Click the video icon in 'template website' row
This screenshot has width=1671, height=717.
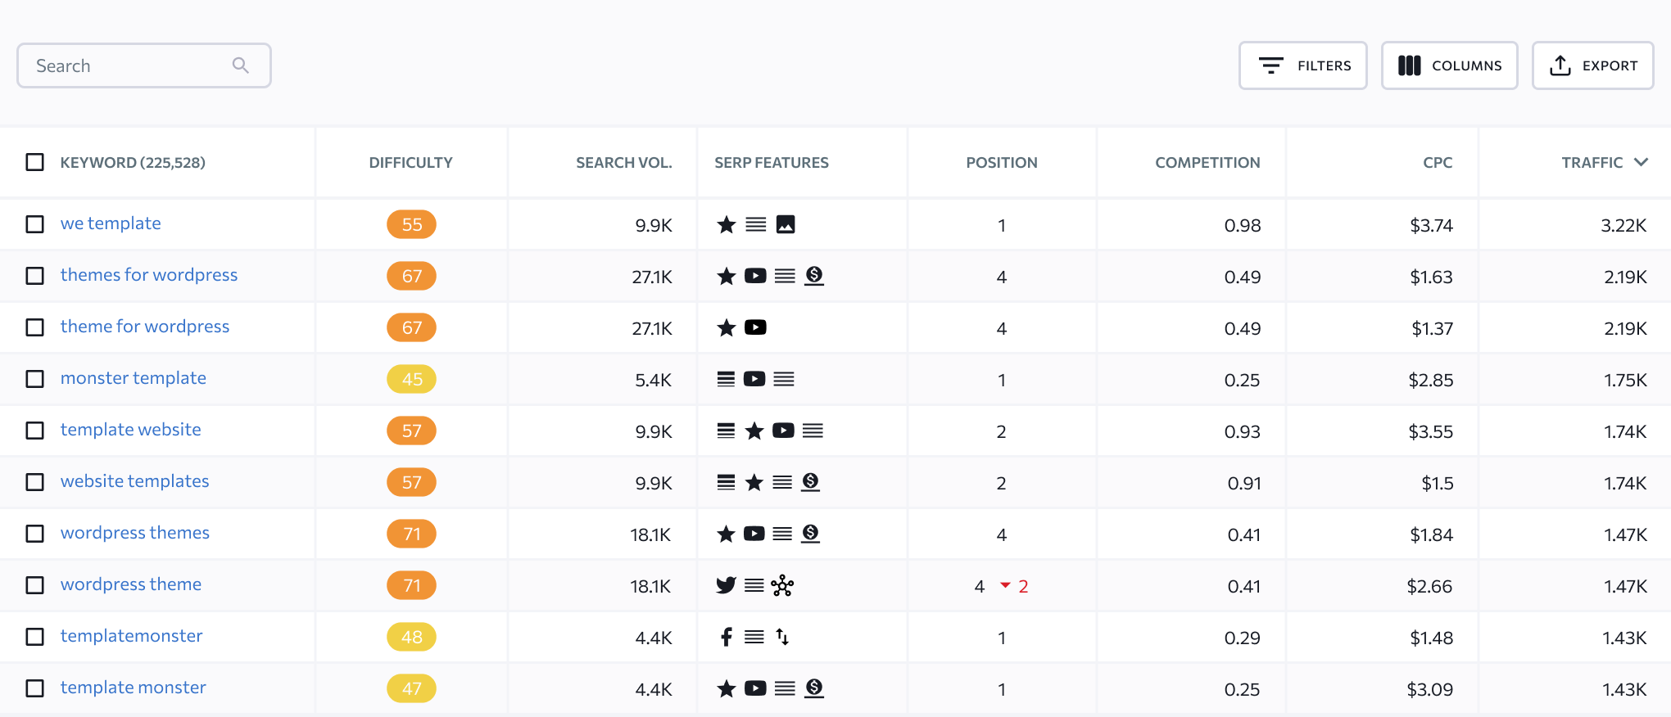pyautogui.click(x=783, y=431)
